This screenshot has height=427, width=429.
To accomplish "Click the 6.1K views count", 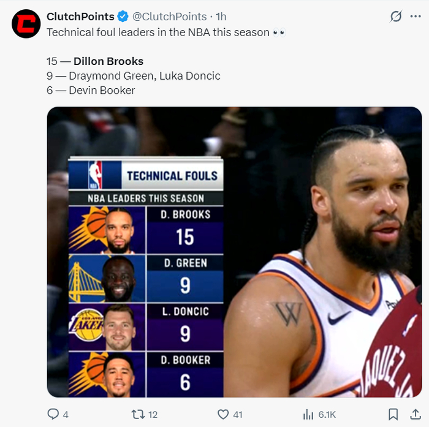I will (x=327, y=415).
